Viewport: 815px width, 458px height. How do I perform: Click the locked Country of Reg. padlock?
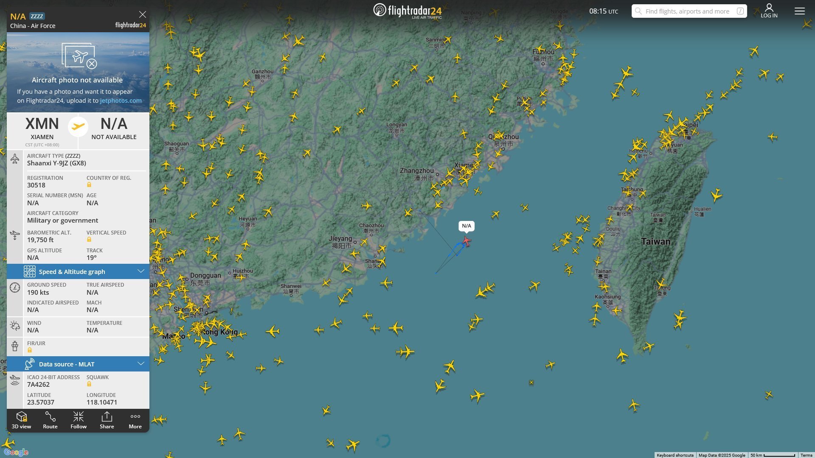[89, 185]
